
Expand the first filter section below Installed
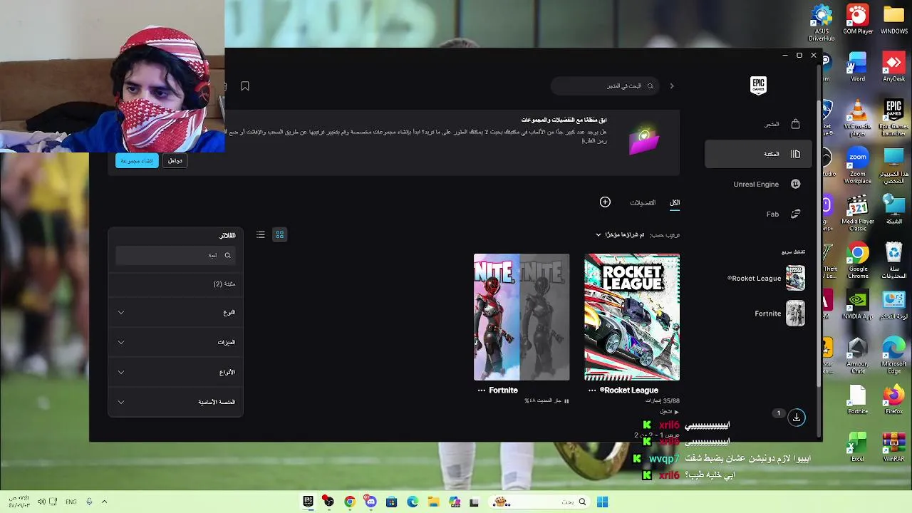[x=175, y=313]
